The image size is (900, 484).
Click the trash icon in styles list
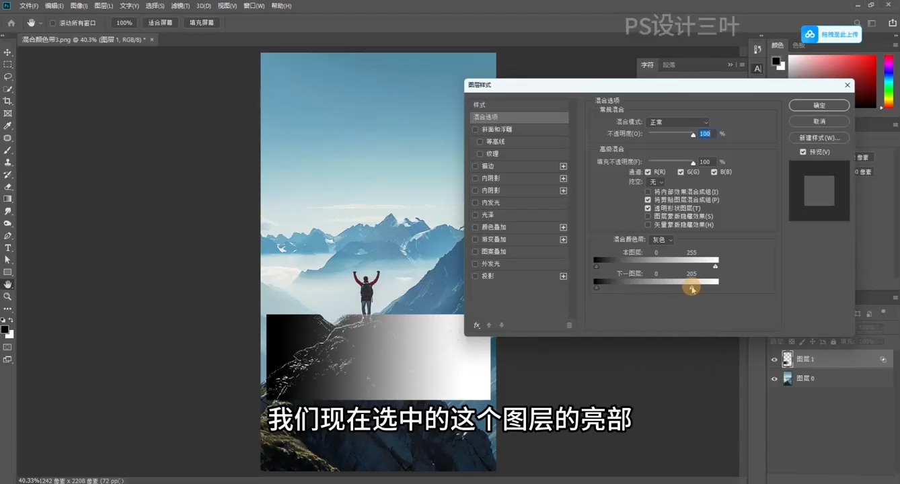(569, 325)
